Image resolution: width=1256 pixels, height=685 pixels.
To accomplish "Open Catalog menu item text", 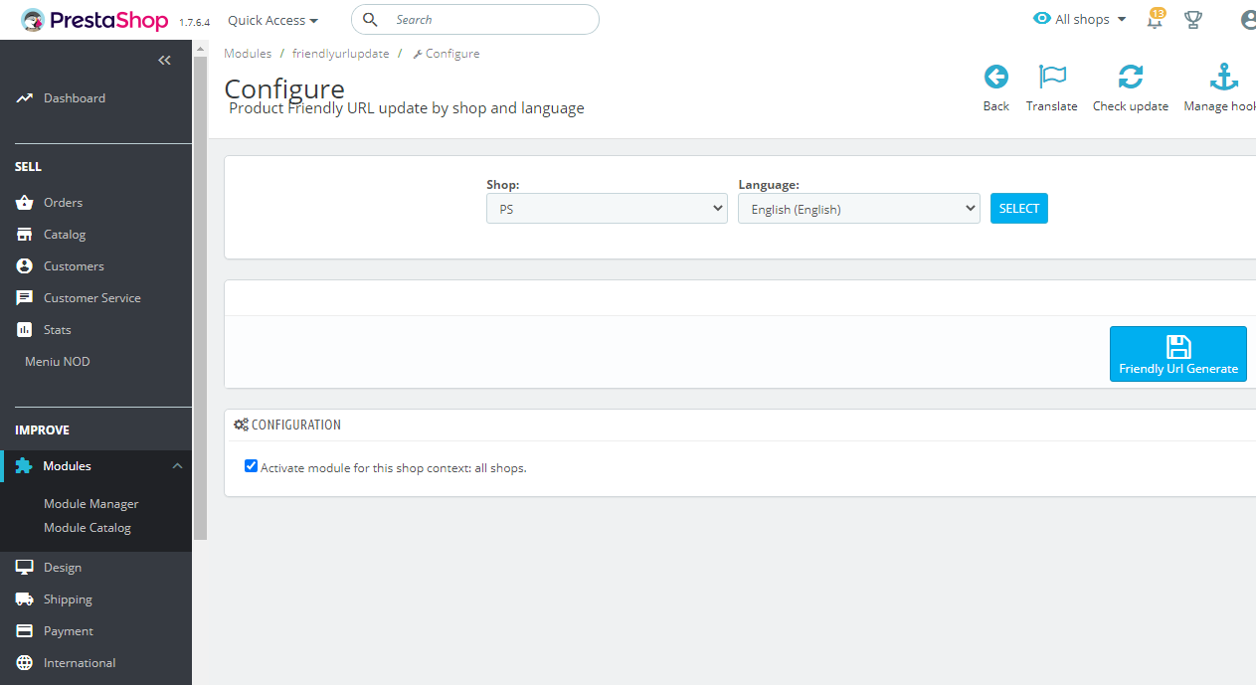I will [65, 235].
